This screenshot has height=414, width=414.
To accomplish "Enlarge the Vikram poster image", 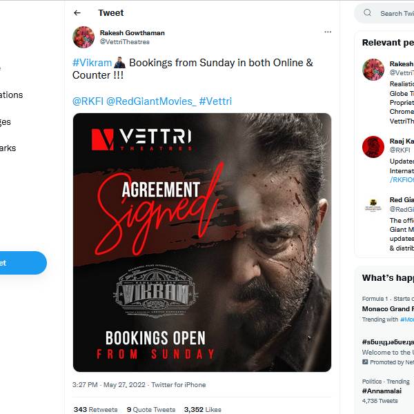I will pos(202,242).
